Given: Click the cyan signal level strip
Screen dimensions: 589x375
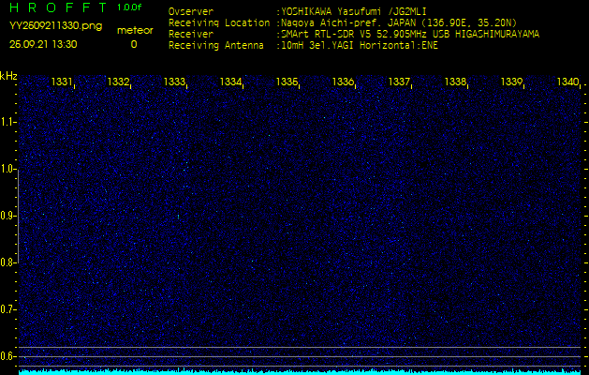Looking at the screenshot, I should (300, 371).
